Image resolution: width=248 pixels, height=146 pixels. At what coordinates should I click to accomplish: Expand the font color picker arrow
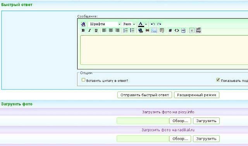coord(146,24)
